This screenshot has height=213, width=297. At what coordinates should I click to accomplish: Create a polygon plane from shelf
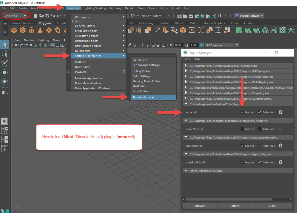point(49,30)
